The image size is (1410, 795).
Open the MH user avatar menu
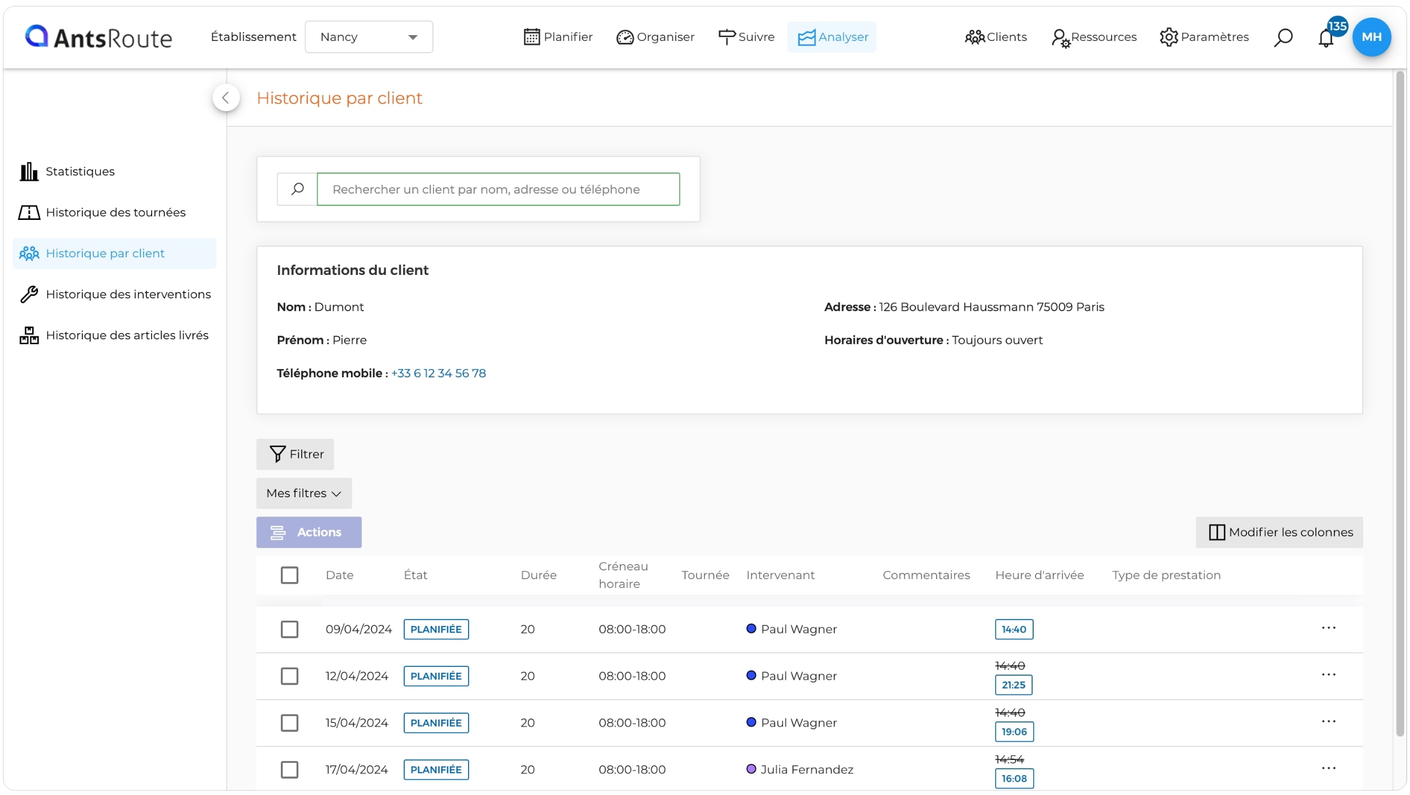pos(1371,37)
